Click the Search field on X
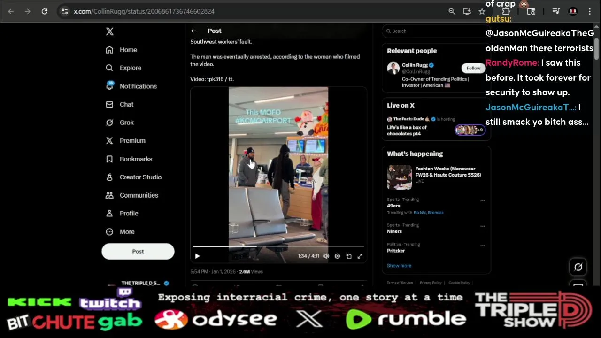This screenshot has width=601, height=338. [437, 31]
